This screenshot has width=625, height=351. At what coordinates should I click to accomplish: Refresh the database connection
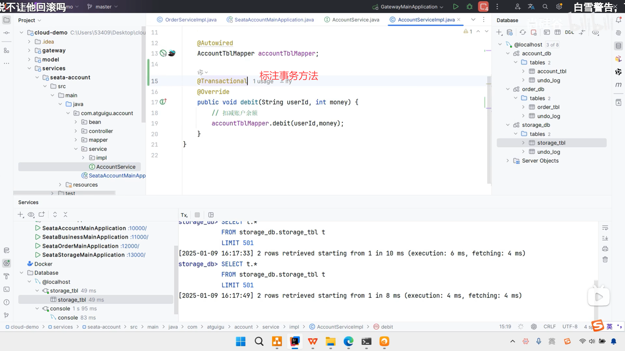[522, 32]
